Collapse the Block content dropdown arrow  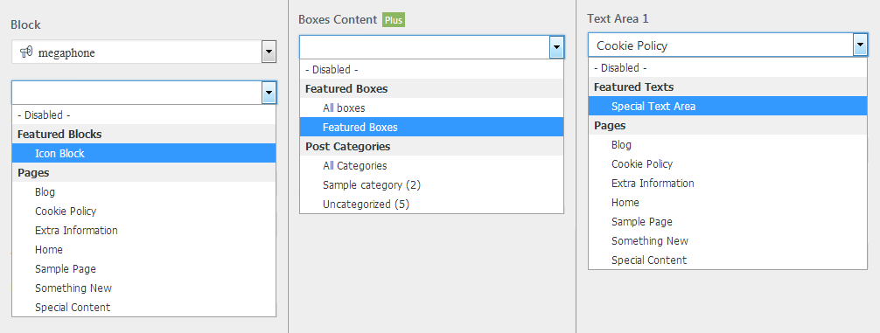point(269,93)
